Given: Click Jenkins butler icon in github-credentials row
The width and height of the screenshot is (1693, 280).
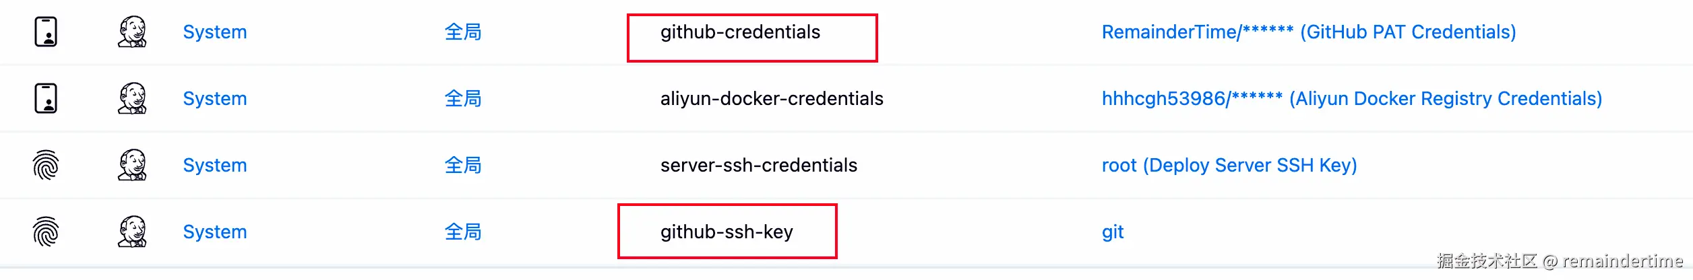Looking at the screenshot, I should coord(132,32).
